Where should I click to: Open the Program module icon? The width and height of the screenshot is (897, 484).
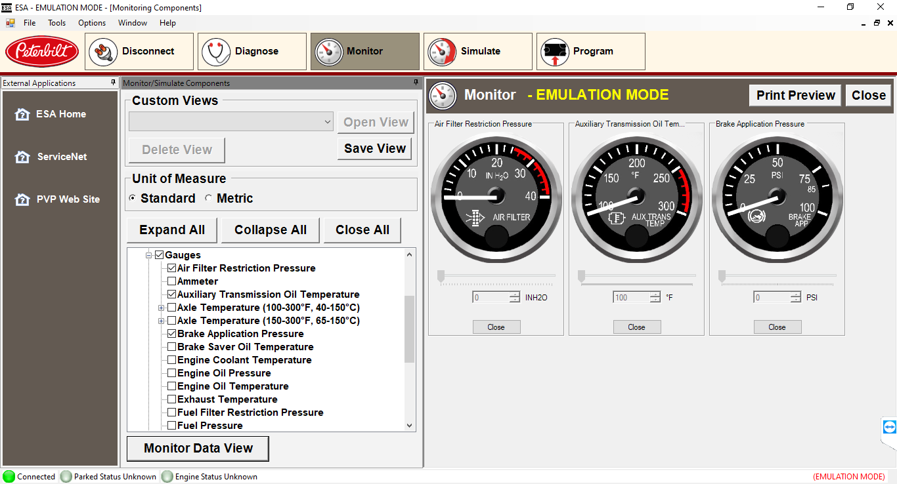pos(555,52)
